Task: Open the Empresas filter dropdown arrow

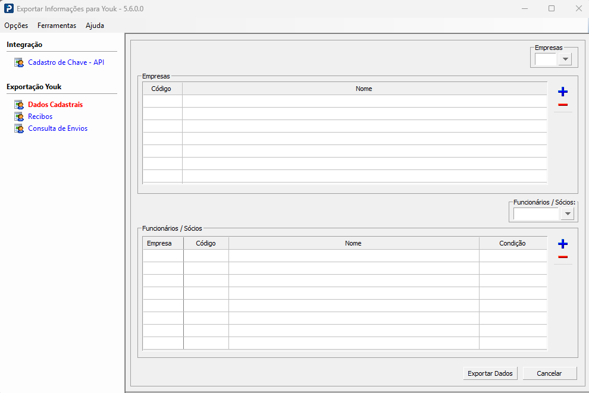Action: pos(565,59)
